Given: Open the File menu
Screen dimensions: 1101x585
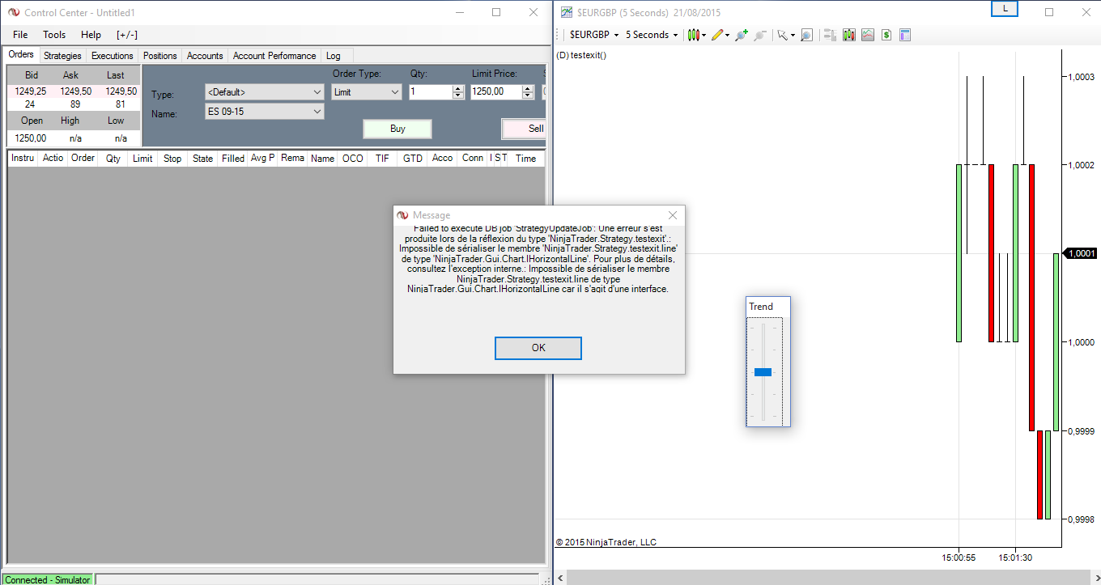Looking at the screenshot, I should [x=20, y=35].
